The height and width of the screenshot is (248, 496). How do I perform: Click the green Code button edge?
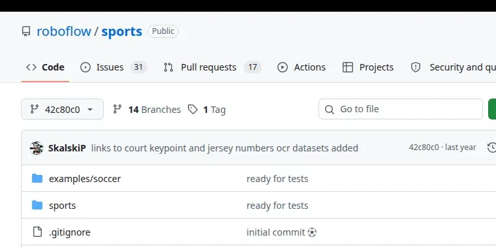[x=492, y=109]
